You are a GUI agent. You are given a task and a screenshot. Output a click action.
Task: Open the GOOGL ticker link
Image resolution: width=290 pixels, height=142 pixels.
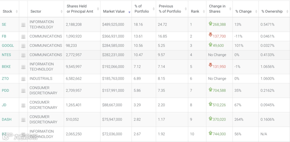point(8,45)
